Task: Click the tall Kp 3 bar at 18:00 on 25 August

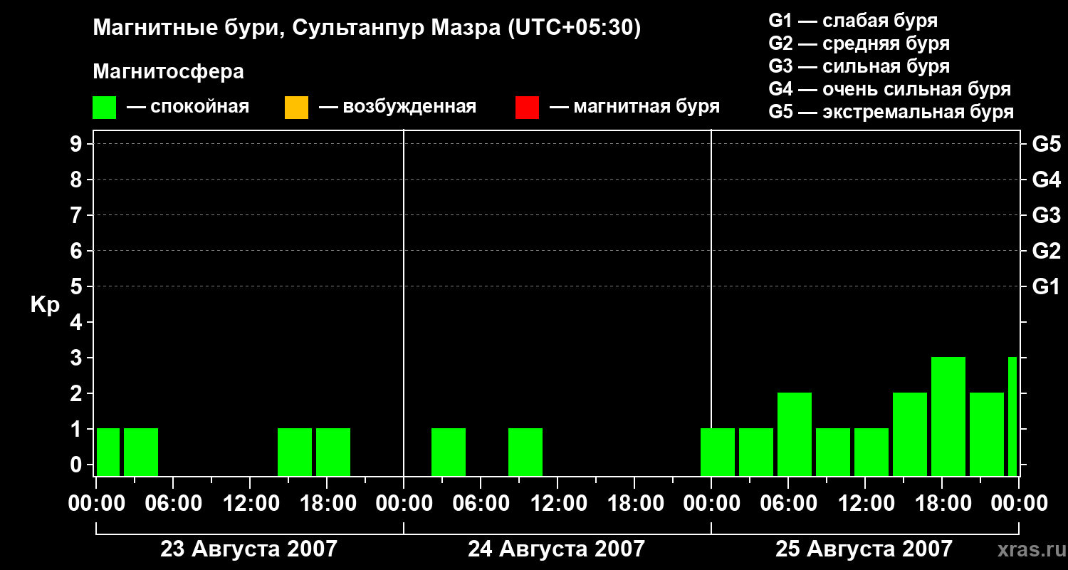Action: tap(948, 416)
